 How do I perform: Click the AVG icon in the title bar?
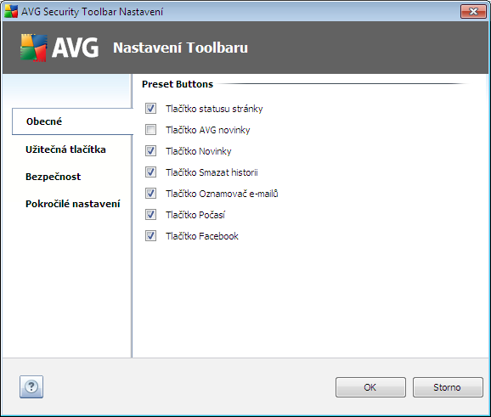tap(11, 12)
